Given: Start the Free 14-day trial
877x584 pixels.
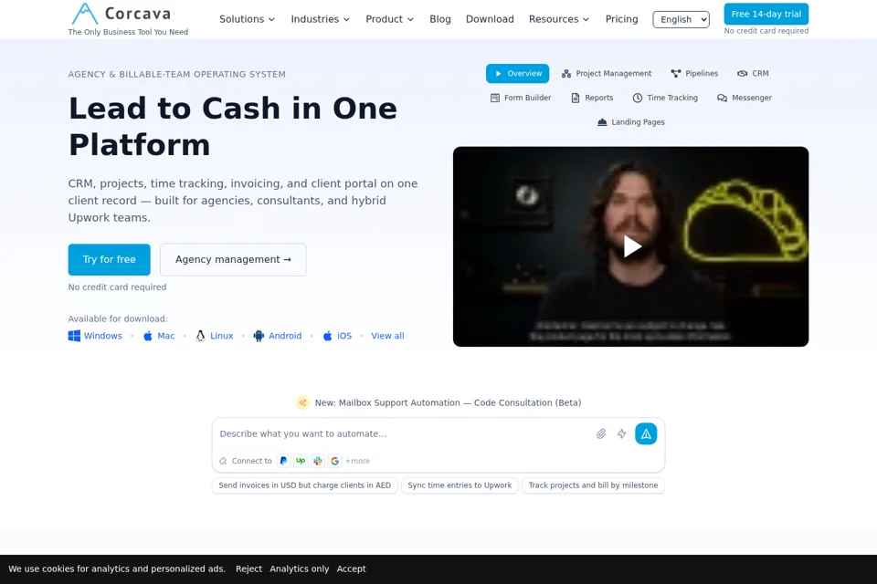Looking at the screenshot, I should pyautogui.click(x=766, y=14).
